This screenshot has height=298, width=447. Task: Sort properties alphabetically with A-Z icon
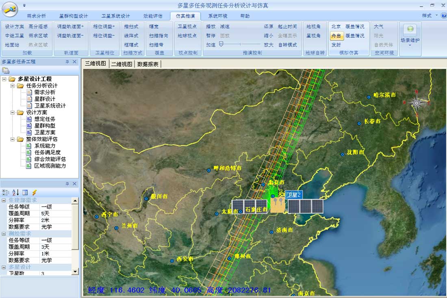coord(15,192)
